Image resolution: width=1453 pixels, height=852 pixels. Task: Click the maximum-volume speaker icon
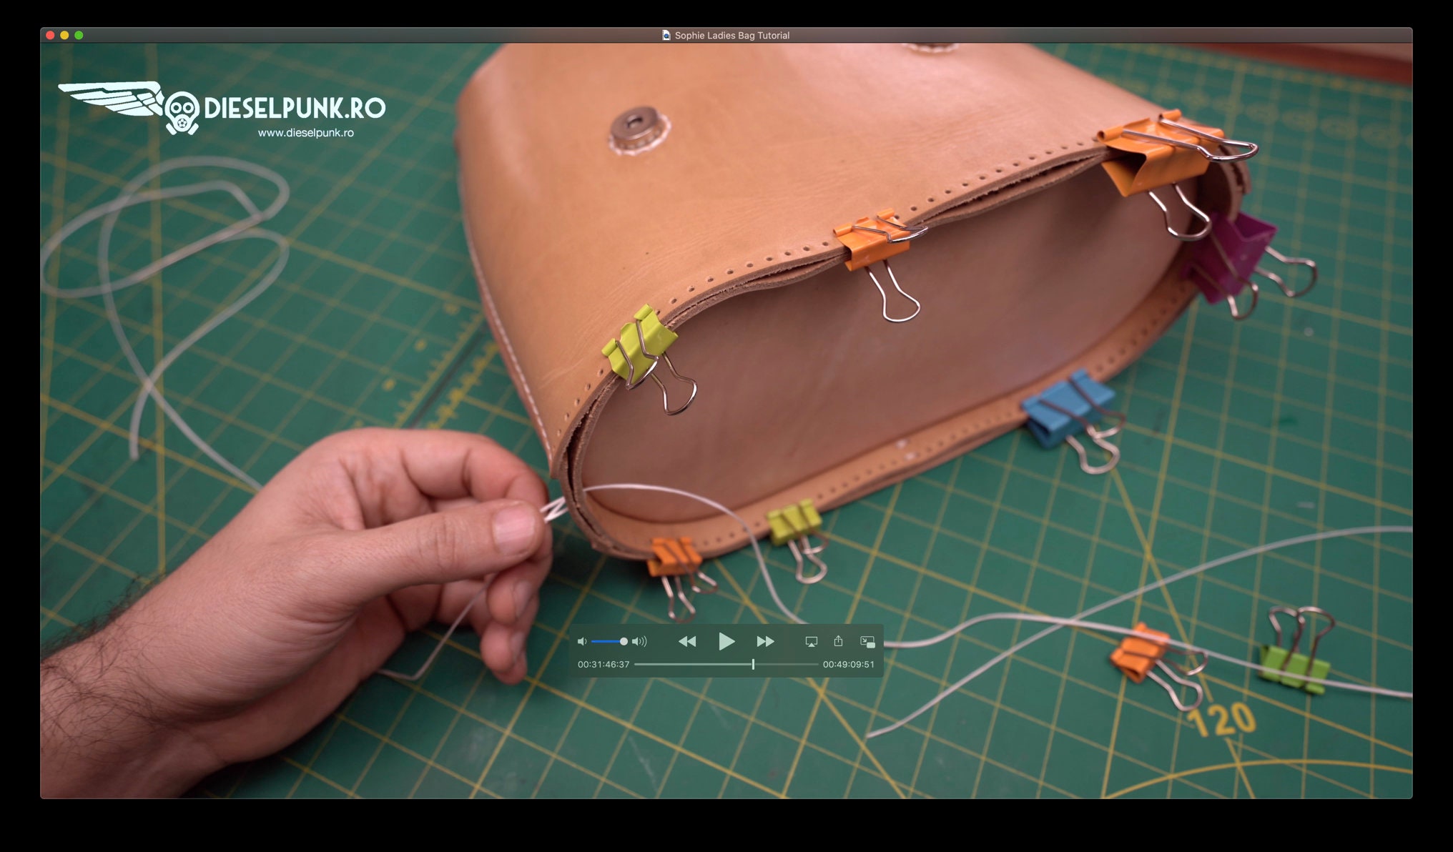[x=640, y=642]
